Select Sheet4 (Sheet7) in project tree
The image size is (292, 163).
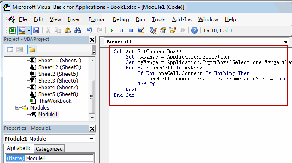click(x=58, y=87)
